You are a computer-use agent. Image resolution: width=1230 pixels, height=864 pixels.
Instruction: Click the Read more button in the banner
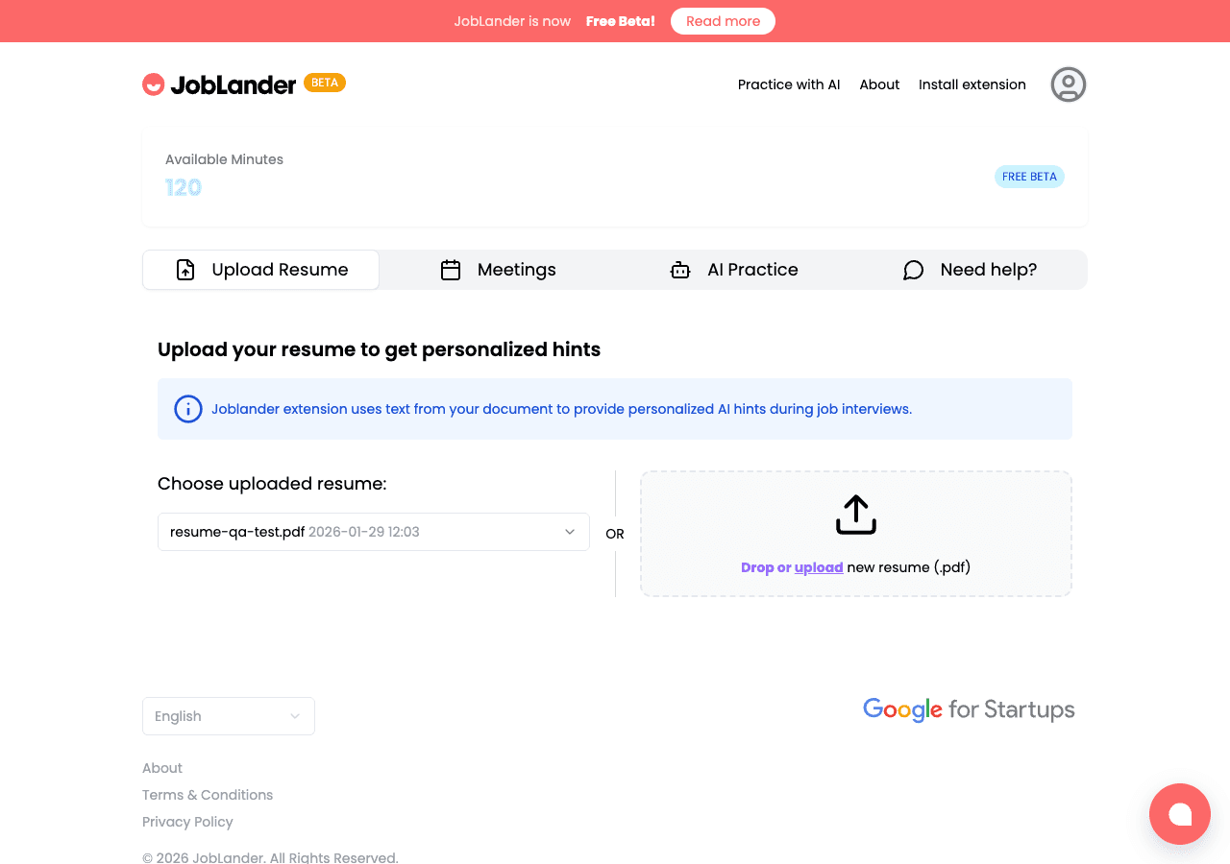723,20
